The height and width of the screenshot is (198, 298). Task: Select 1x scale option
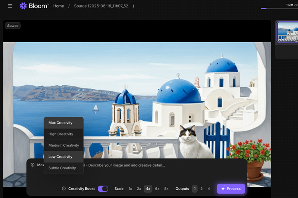pyautogui.click(x=130, y=189)
